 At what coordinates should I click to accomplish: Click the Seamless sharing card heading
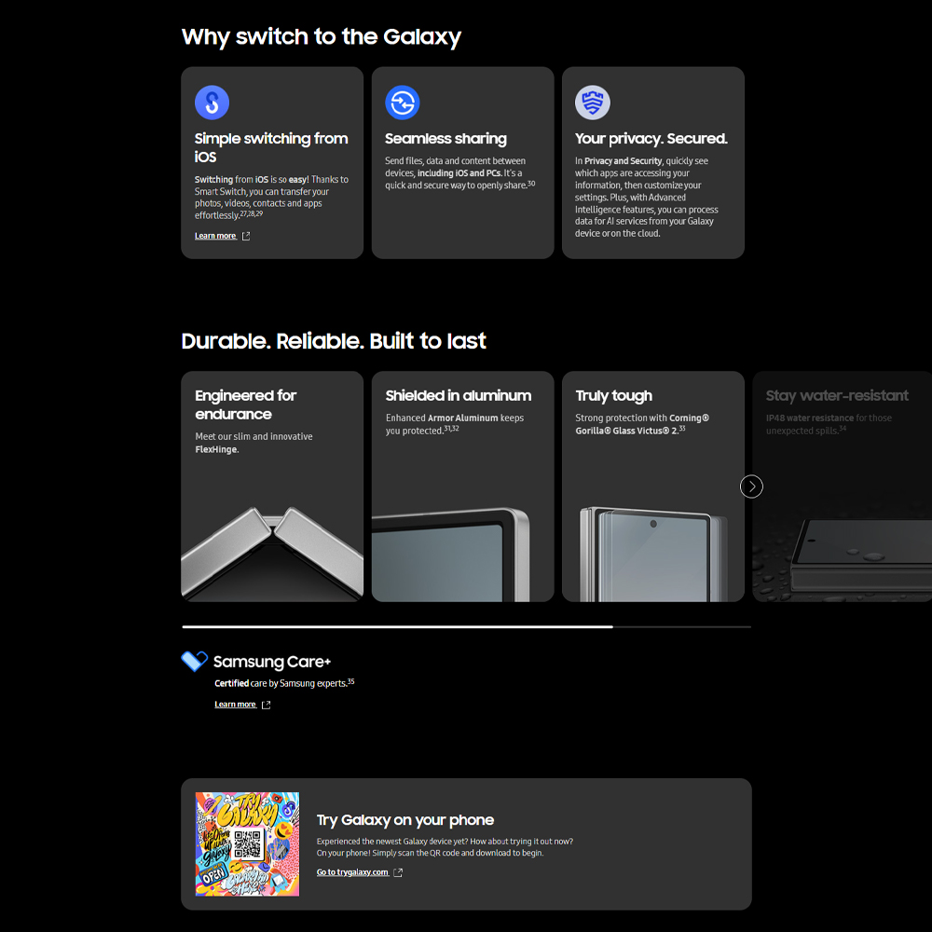[445, 139]
